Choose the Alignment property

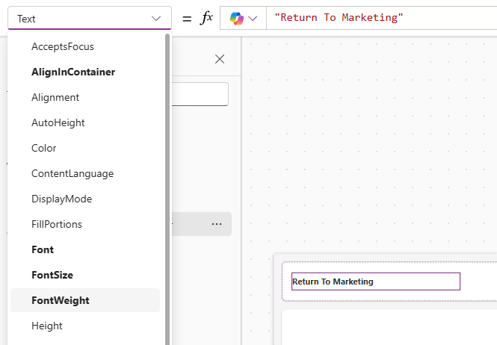(x=55, y=97)
